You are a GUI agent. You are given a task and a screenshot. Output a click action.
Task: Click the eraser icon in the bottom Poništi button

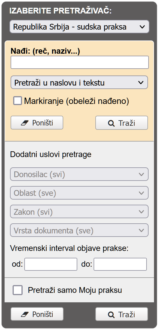pos(25,314)
